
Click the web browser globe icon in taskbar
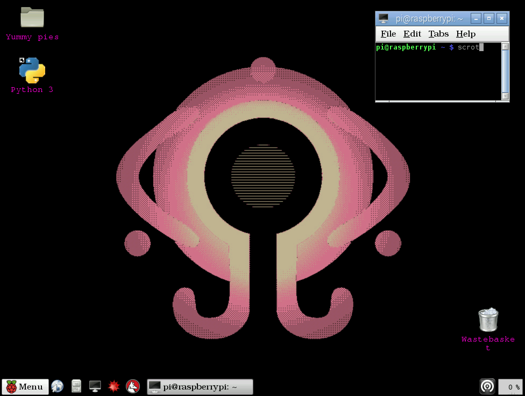[58, 386]
